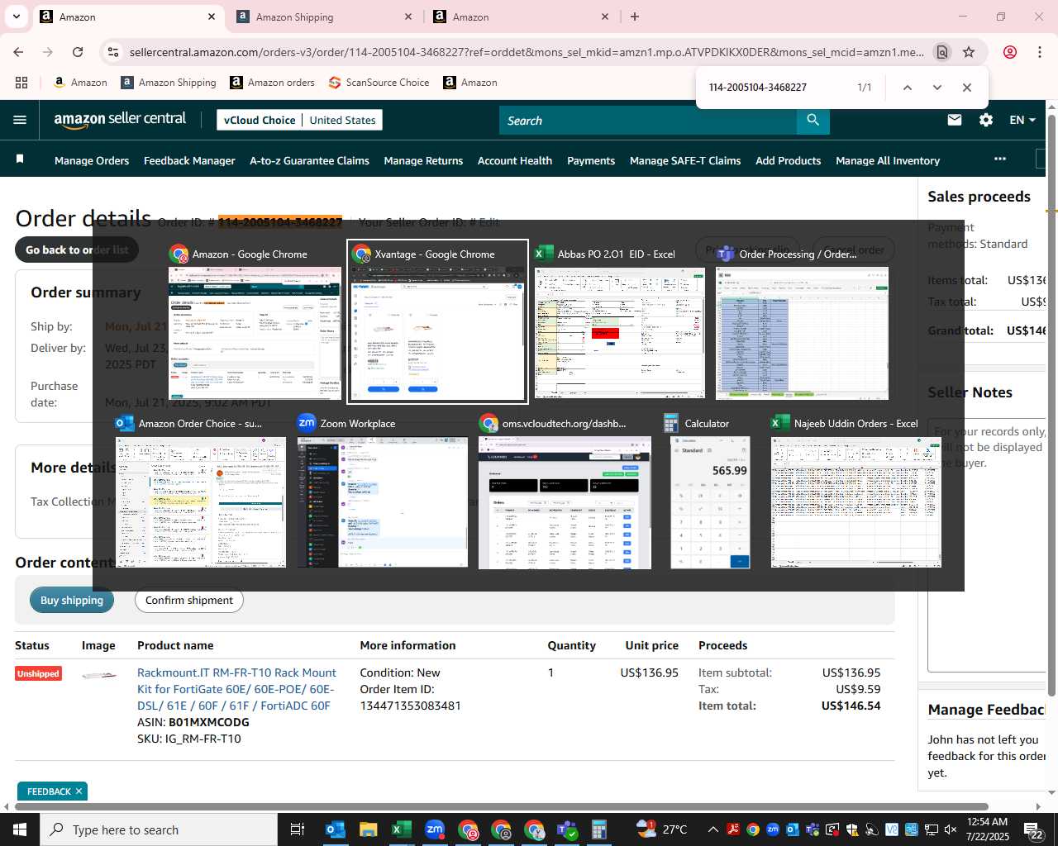This screenshot has width=1058, height=846.
Task: Navigate back in browser
Action: (18, 52)
